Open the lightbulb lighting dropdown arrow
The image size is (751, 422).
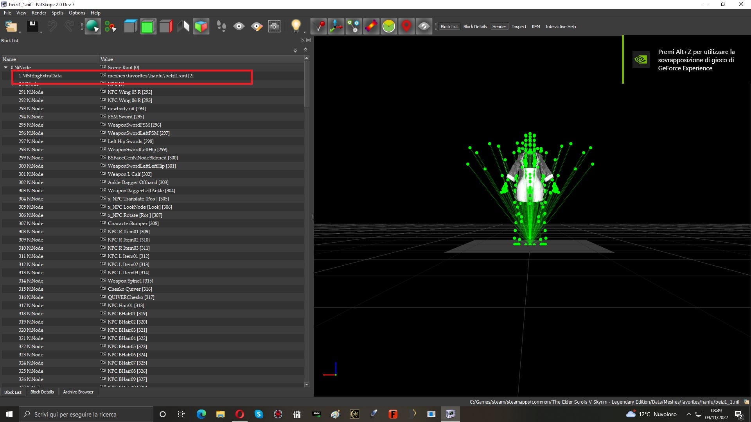pyautogui.click(x=305, y=32)
